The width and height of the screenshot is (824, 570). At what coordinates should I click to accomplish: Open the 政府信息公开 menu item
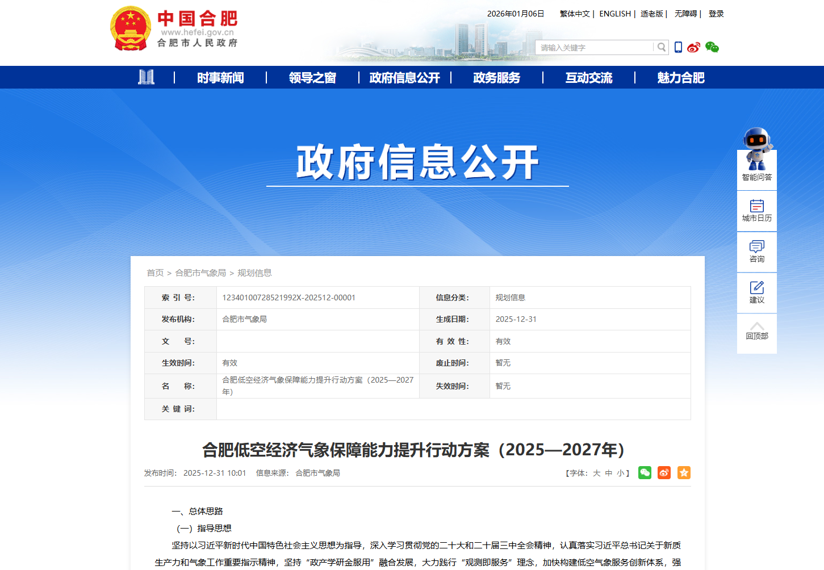click(404, 77)
